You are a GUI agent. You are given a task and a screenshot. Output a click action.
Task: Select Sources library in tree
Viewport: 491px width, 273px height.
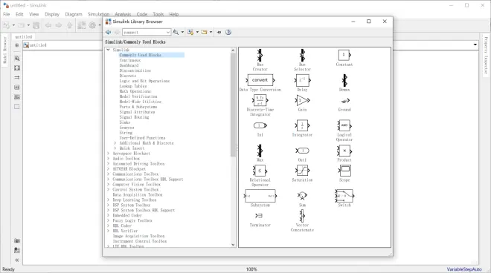(x=126, y=128)
